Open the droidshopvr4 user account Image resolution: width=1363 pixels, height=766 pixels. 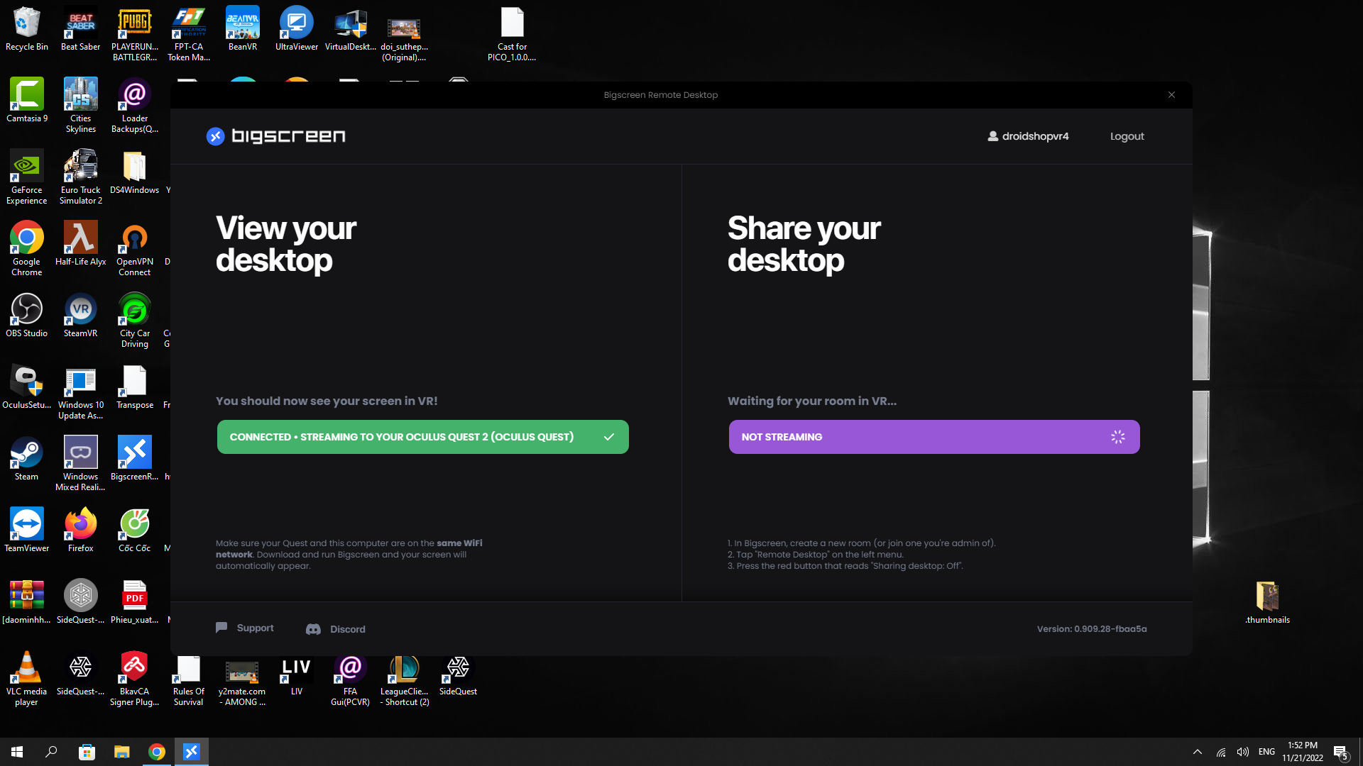[1028, 136]
